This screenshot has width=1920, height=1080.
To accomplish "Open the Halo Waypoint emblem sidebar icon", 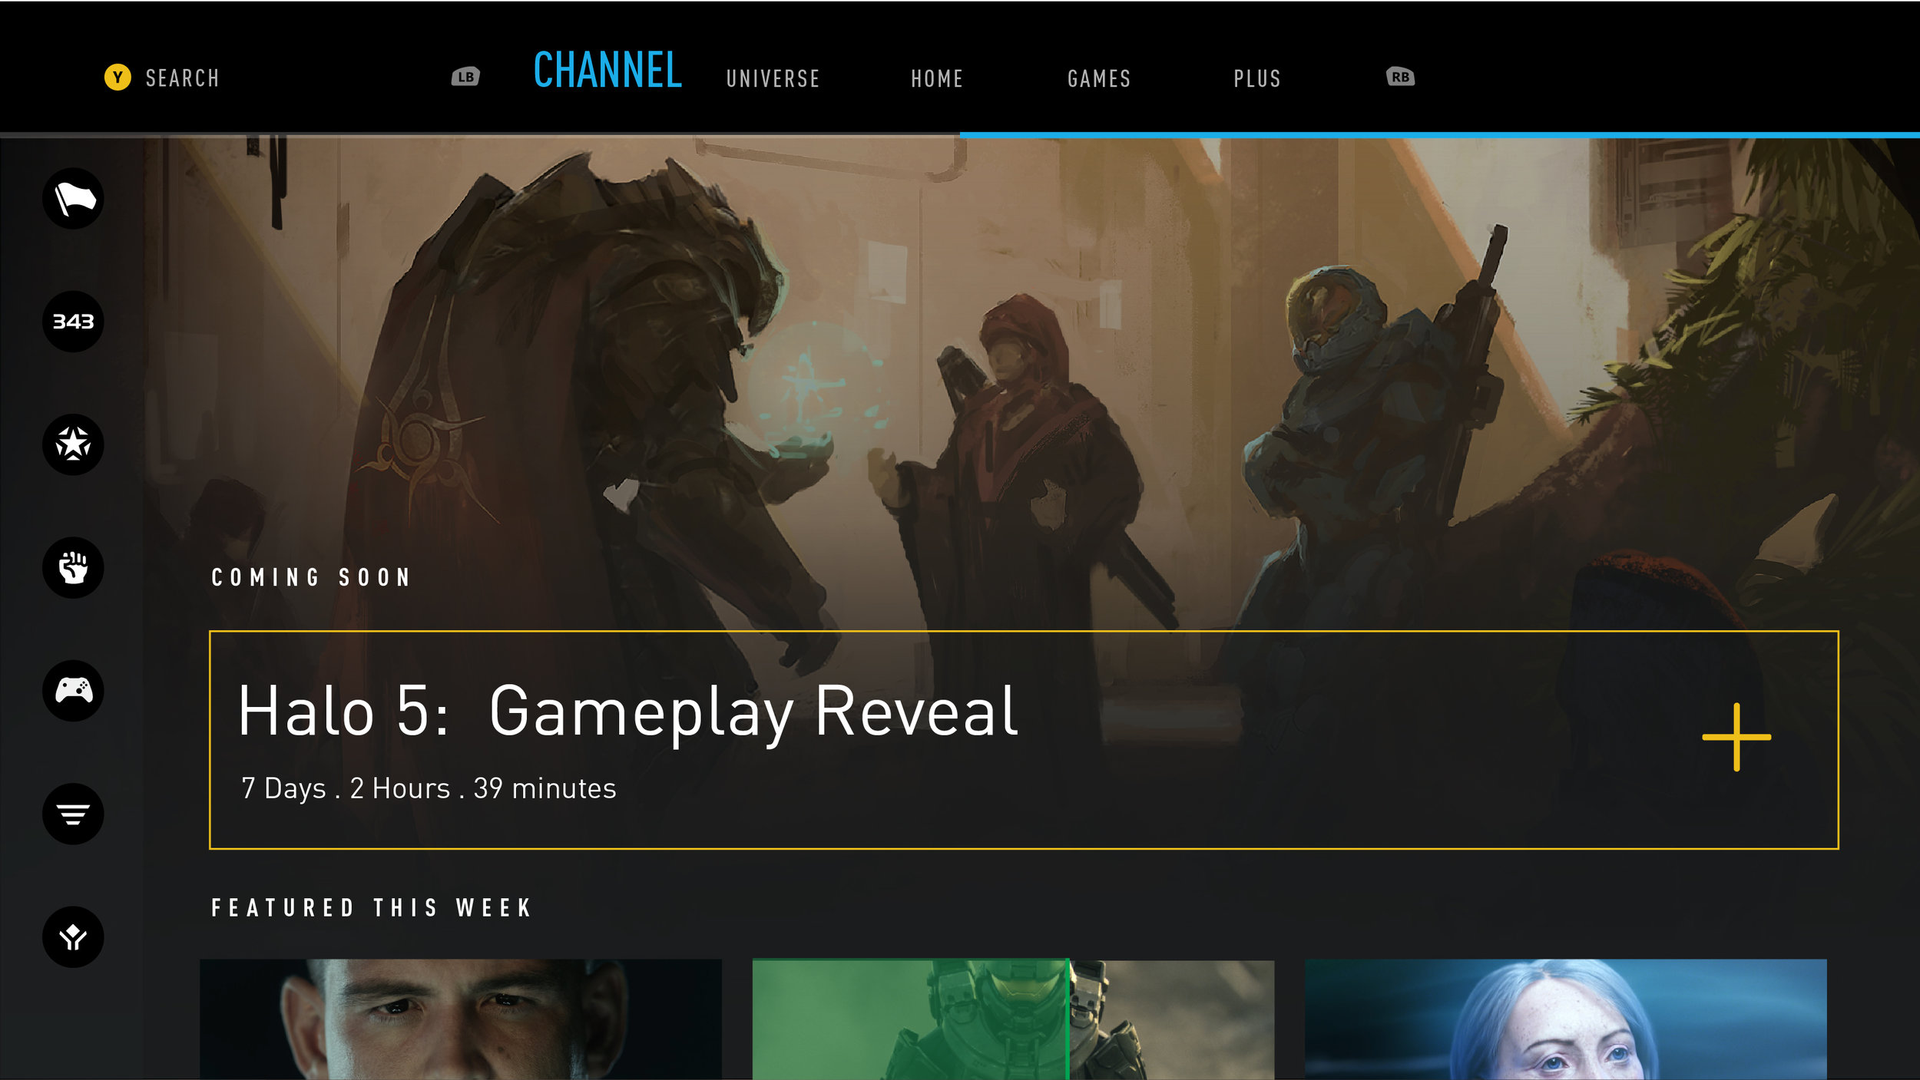I will pyautogui.click(x=73, y=937).
